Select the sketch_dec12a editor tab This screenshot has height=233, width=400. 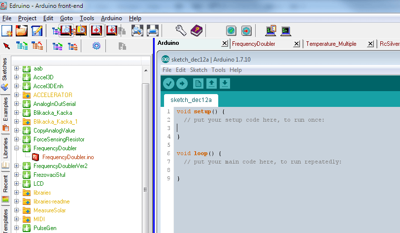pos(191,100)
